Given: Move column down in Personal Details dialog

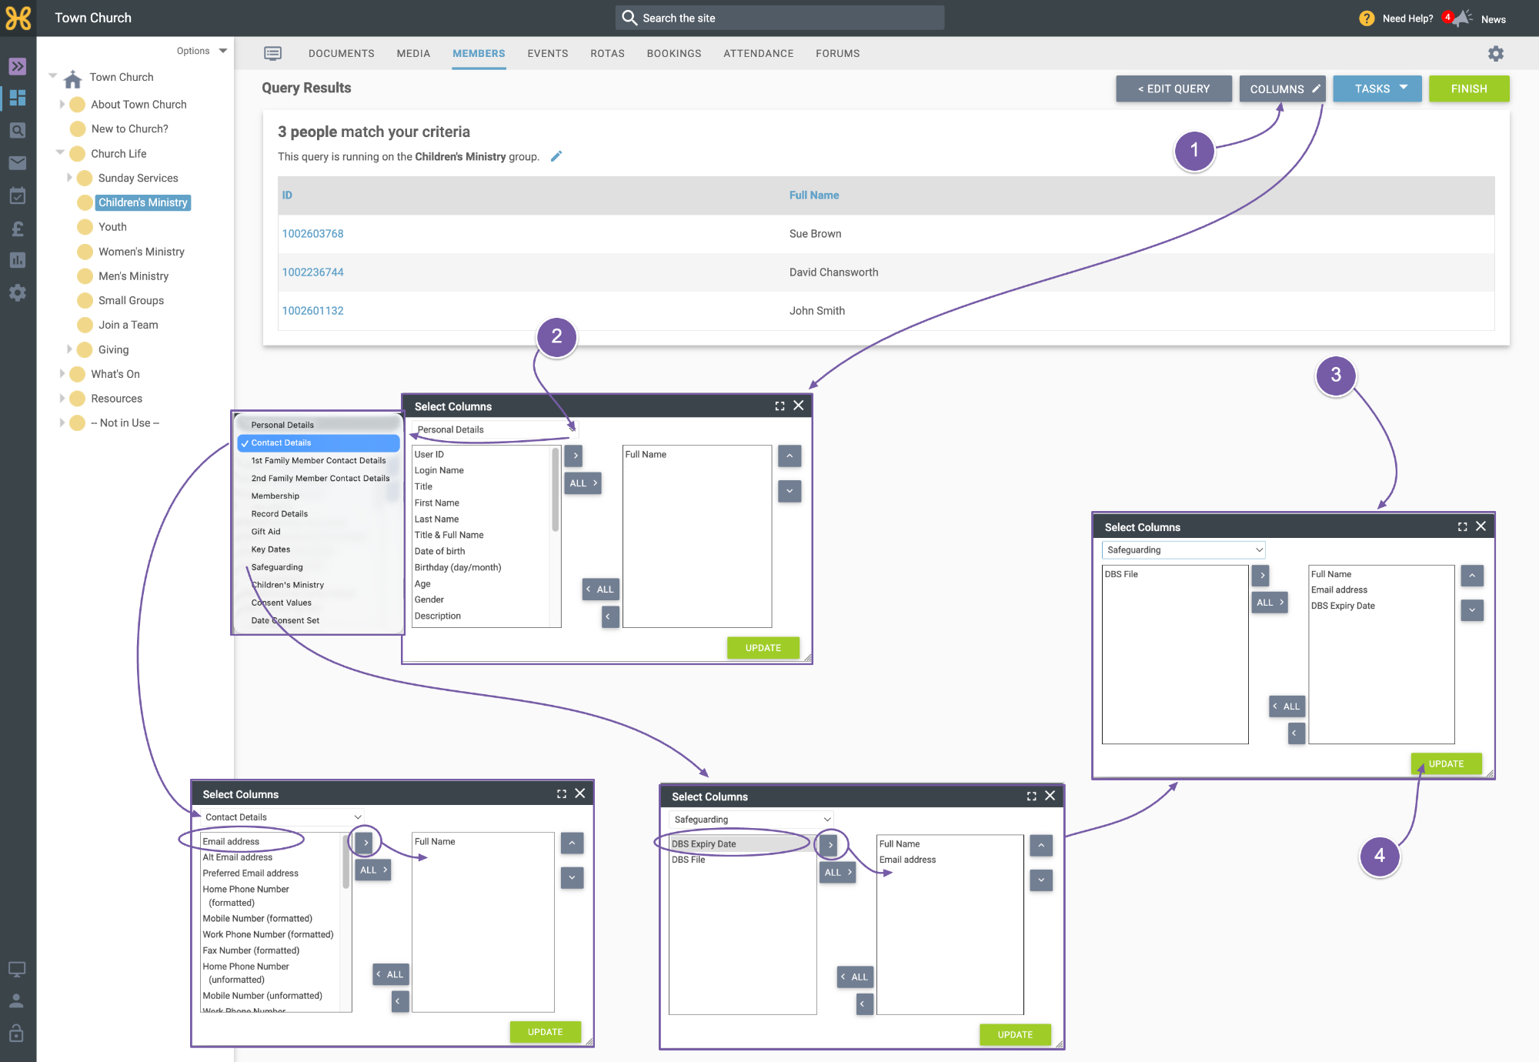Looking at the screenshot, I should coord(790,490).
